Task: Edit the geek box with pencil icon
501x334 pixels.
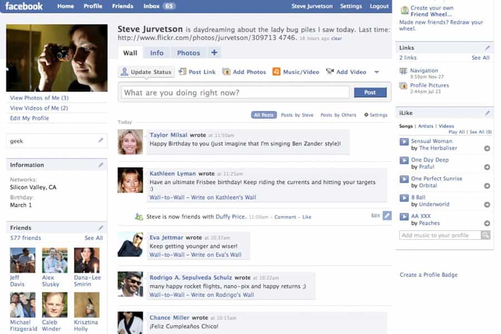Action: 101,140
